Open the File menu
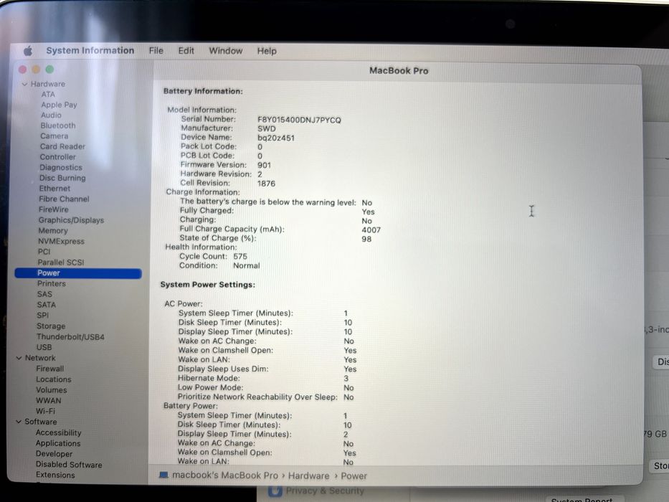Screen dimensions: 669x502 tap(156, 50)
